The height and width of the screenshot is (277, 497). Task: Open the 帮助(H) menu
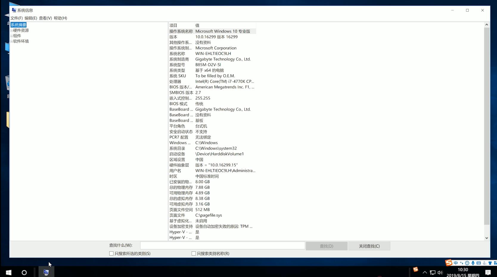(x=60, y=18)
